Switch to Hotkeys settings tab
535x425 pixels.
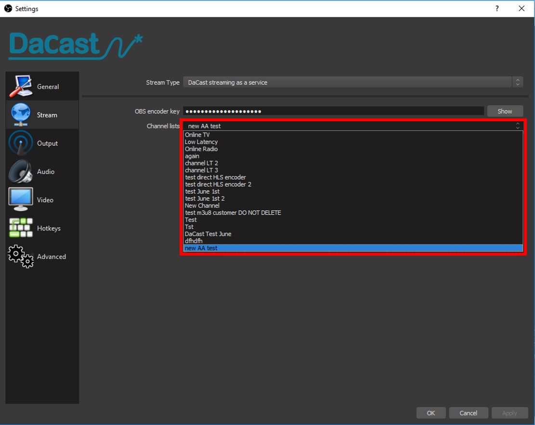pos(42,228)
